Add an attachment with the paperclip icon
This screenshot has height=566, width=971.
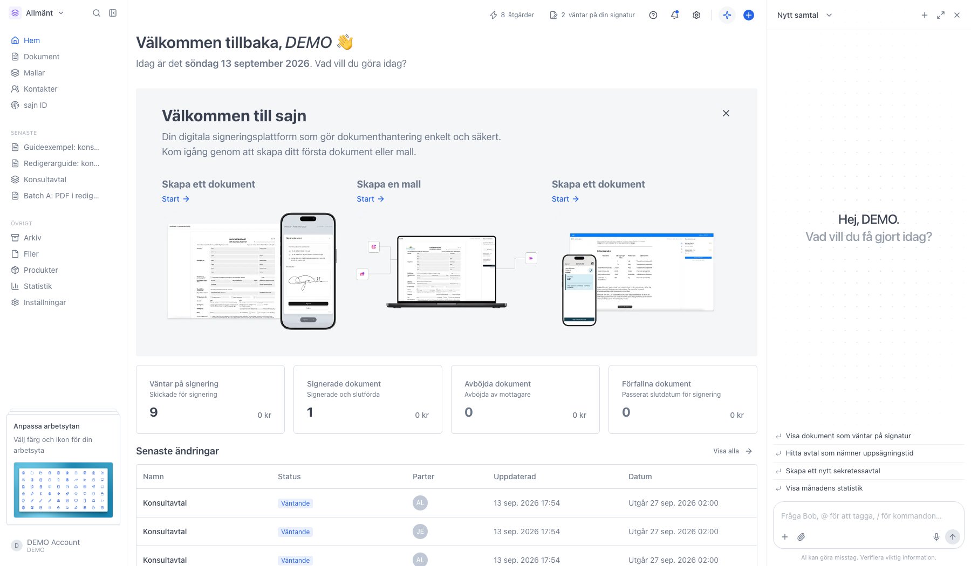[802, 537]
